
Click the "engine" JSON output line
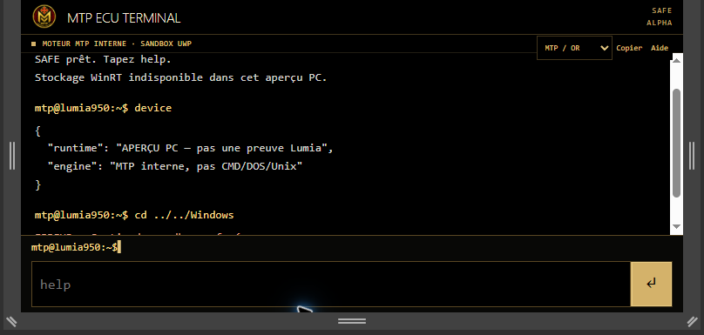[x=175, y=166]
